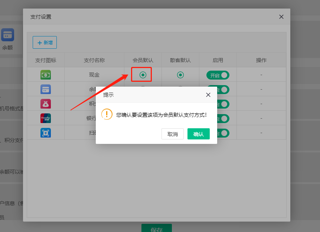This screenshot has width=320, height=232.
Task: Toggle the 开启 switch for 现金
Action: click(218, 75)
